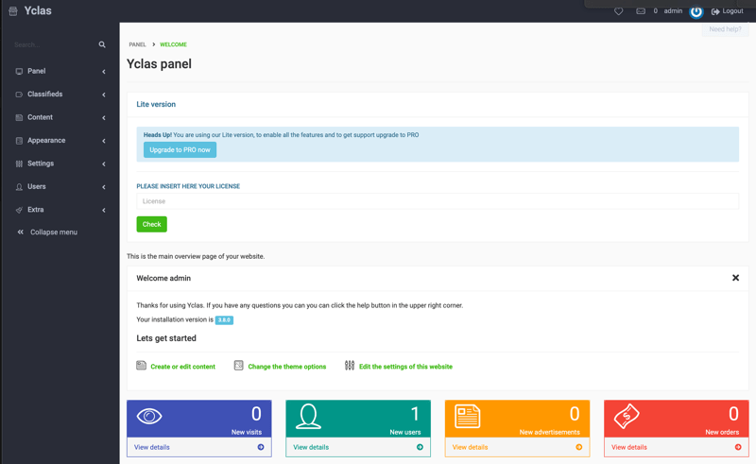Screen dimensions: 756x464
Task: Click the arrow icon in New visits View details
Action: pyautogui.click(x=261, y=447)
